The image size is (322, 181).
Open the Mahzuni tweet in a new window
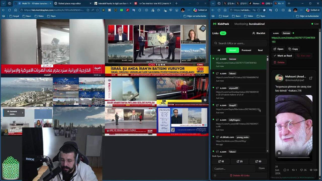[311, 78]
